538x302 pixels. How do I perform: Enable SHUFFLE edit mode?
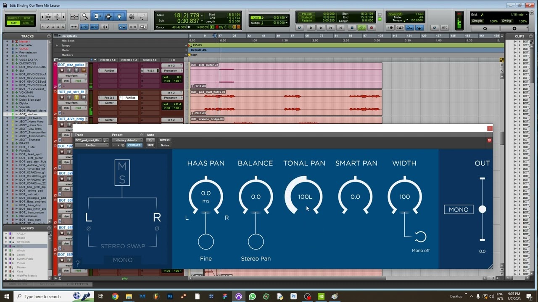coord(13,18)
